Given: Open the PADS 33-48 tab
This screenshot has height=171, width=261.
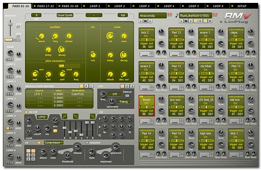Looking at the screenshot, I should pyautogui.click(x=68, y=6).
